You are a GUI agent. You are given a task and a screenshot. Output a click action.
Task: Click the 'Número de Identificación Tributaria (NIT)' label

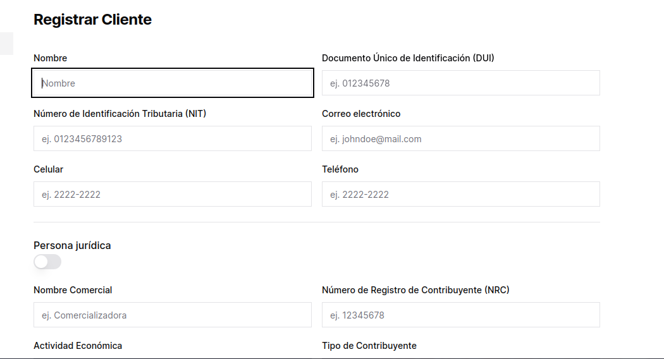[120, 114]
